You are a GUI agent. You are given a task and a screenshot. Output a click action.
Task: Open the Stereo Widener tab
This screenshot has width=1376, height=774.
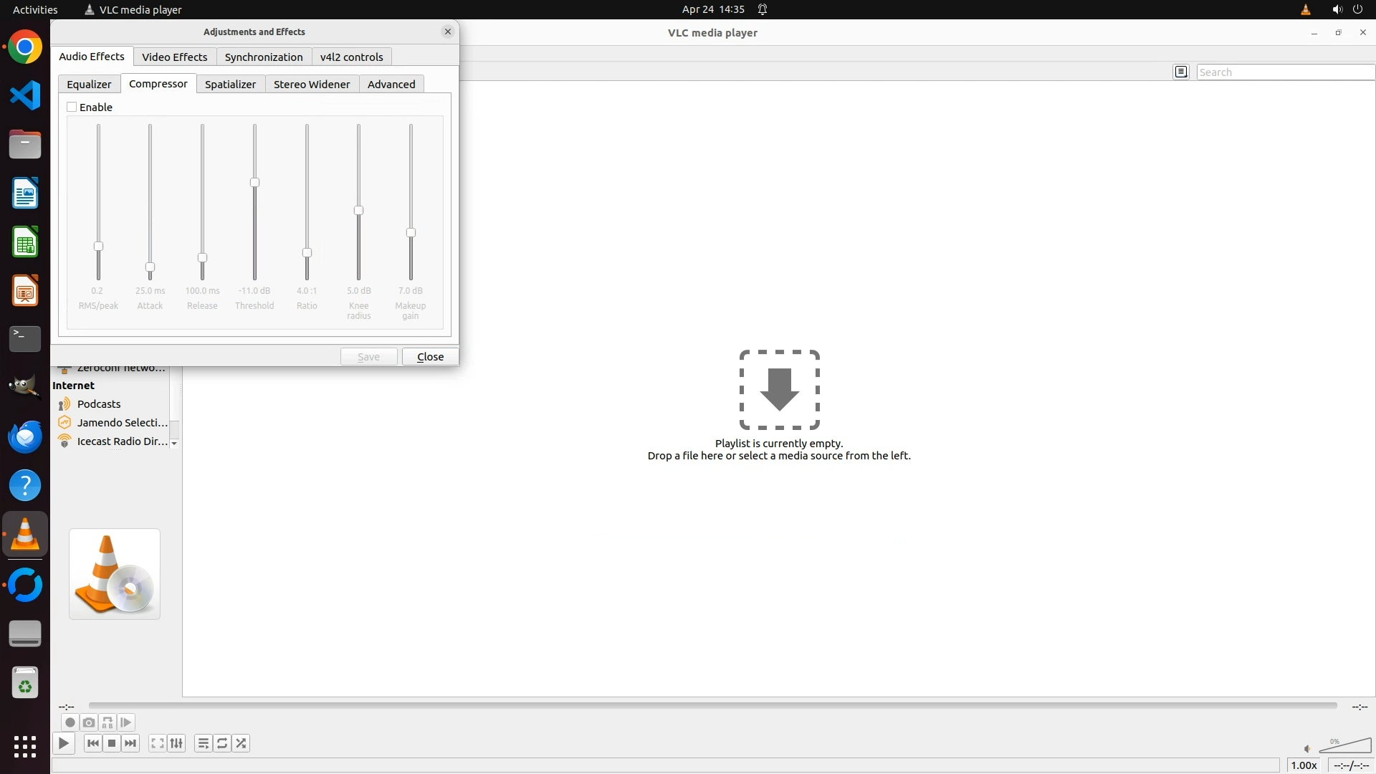(x=311, y=84)
